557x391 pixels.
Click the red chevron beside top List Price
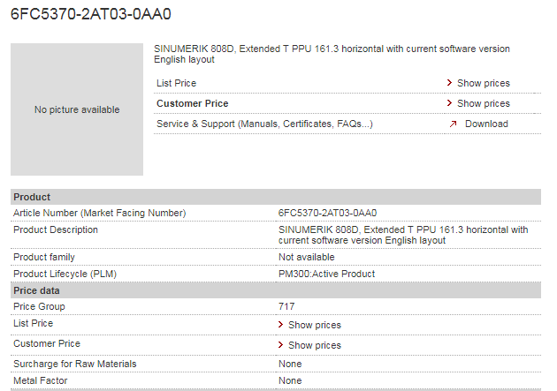coord(449,83)
